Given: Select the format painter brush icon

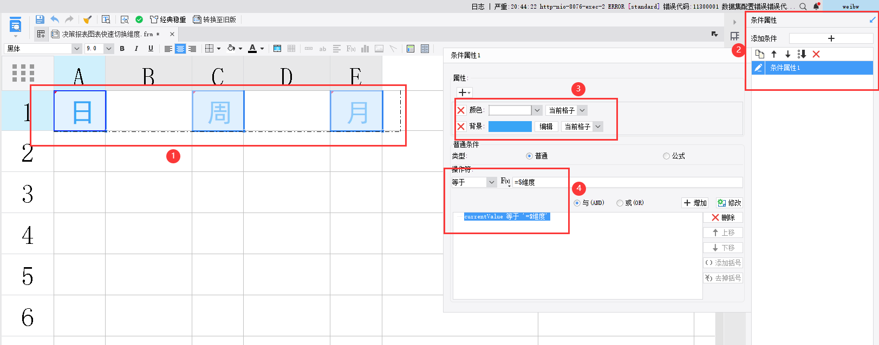Looking at the screenshot, I should click(87, 19).
